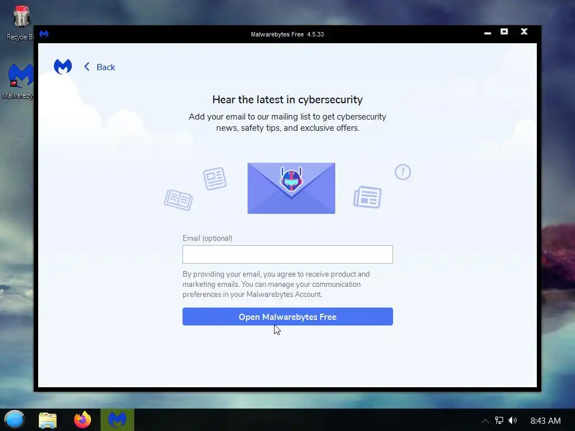Click the 'Email (optional)' label
Screen dimensions: 575x431
point(207,238)
